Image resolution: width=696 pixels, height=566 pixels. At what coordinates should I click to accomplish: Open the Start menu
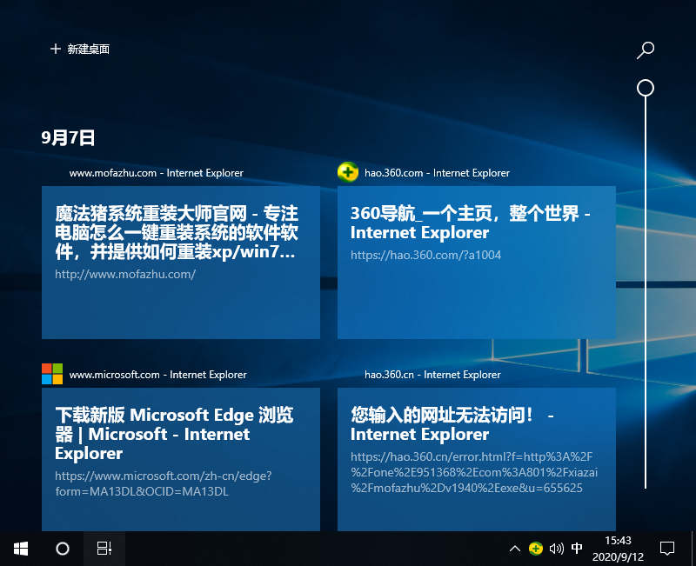[19, 549]
